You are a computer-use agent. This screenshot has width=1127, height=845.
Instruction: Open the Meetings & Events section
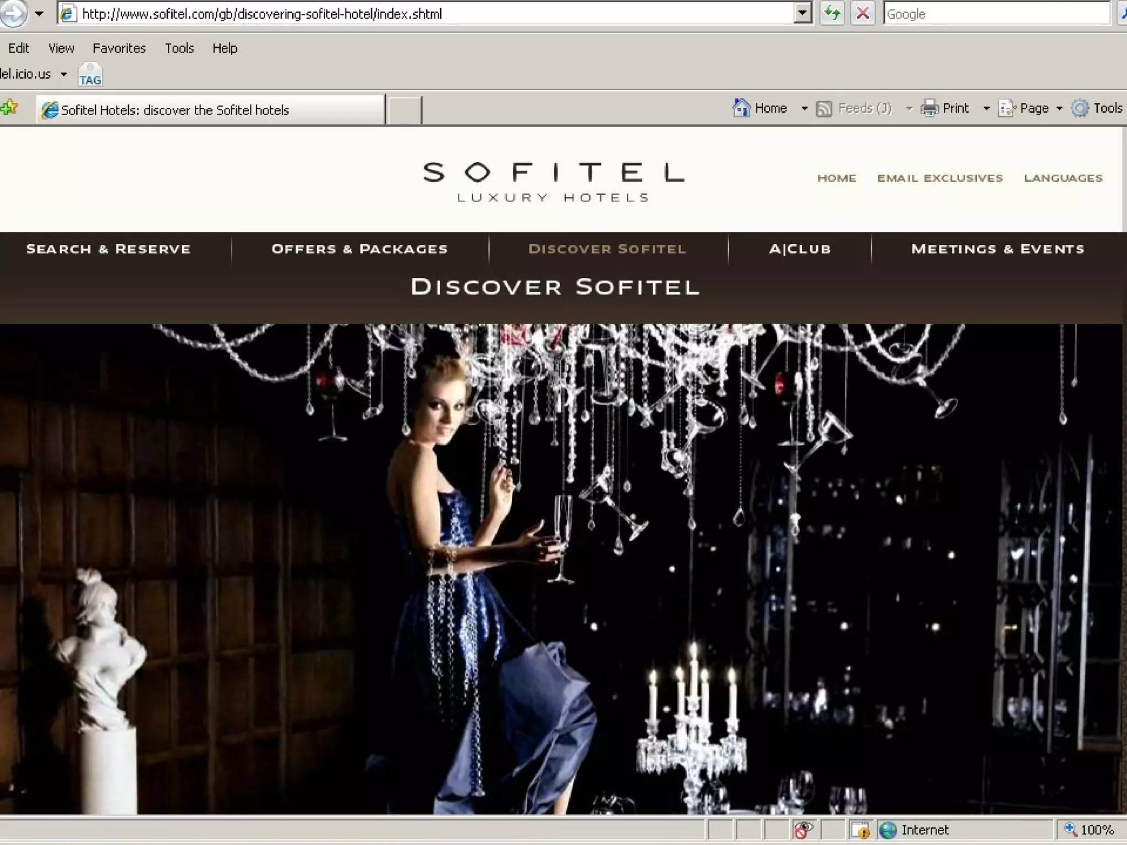[997, 249]
